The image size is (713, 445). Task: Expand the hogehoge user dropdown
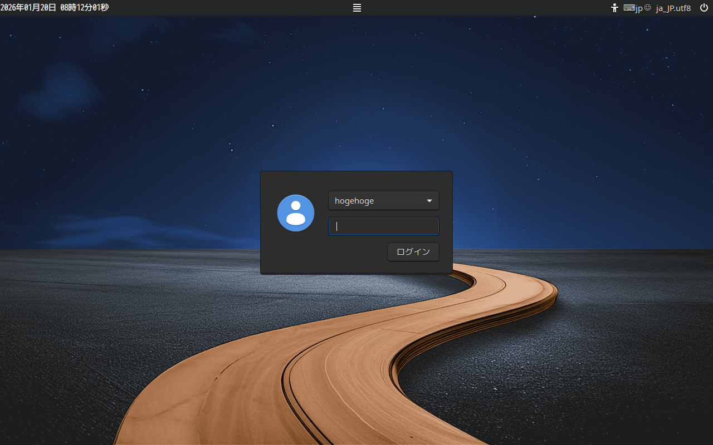coord(383,201)
